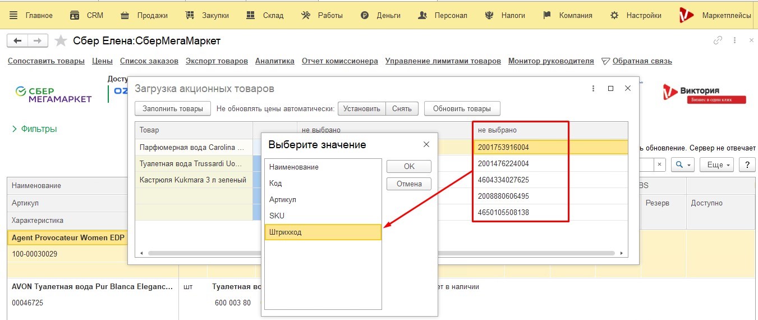The image size is (758, 320).
Task: Open the Деньги section
Action: (380, 15)
